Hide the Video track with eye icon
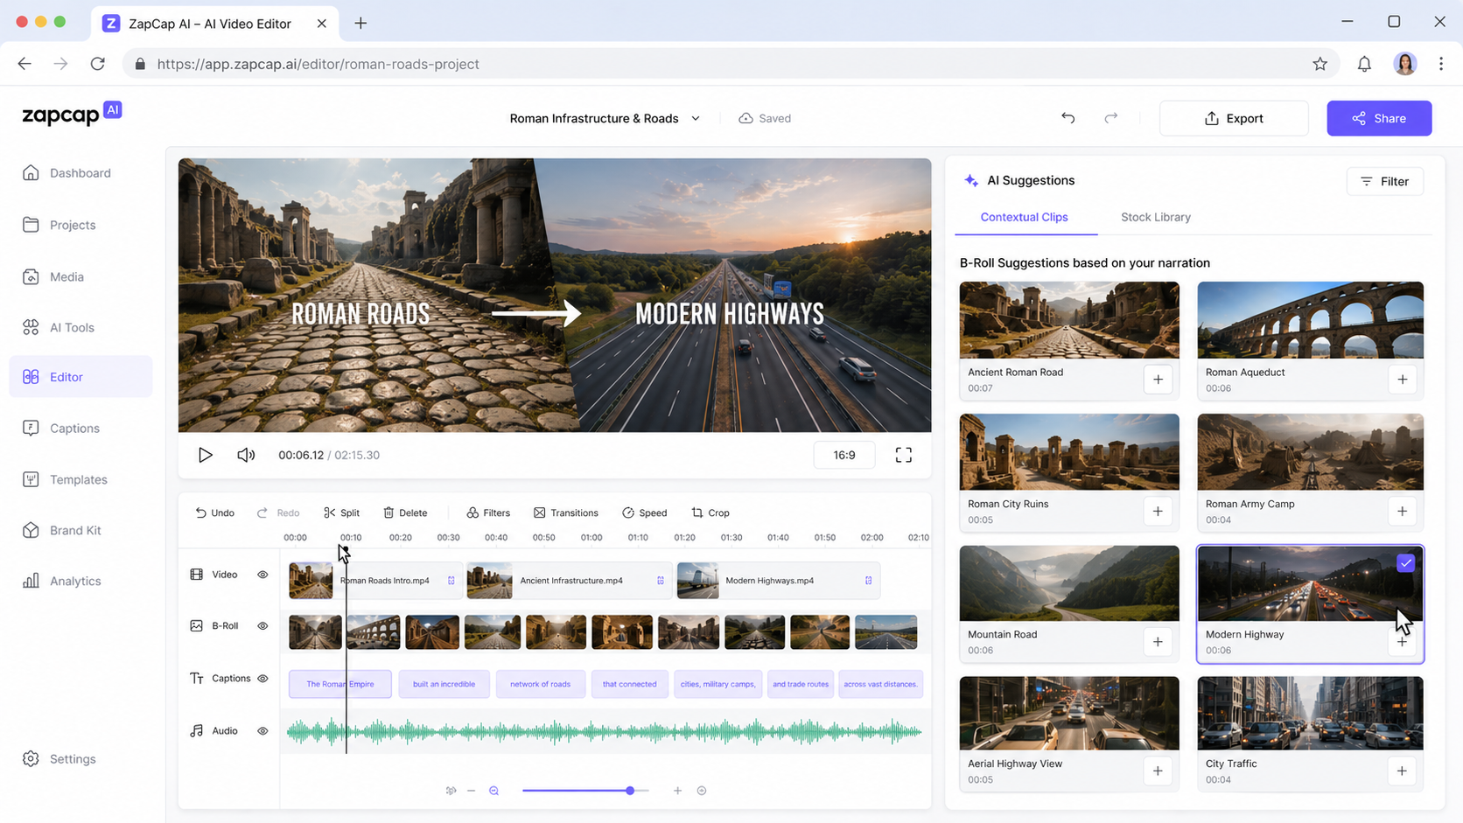Image resolution: width=1463 pixels, height=823 pixels. pyautogui.click(x=262, y=575)
